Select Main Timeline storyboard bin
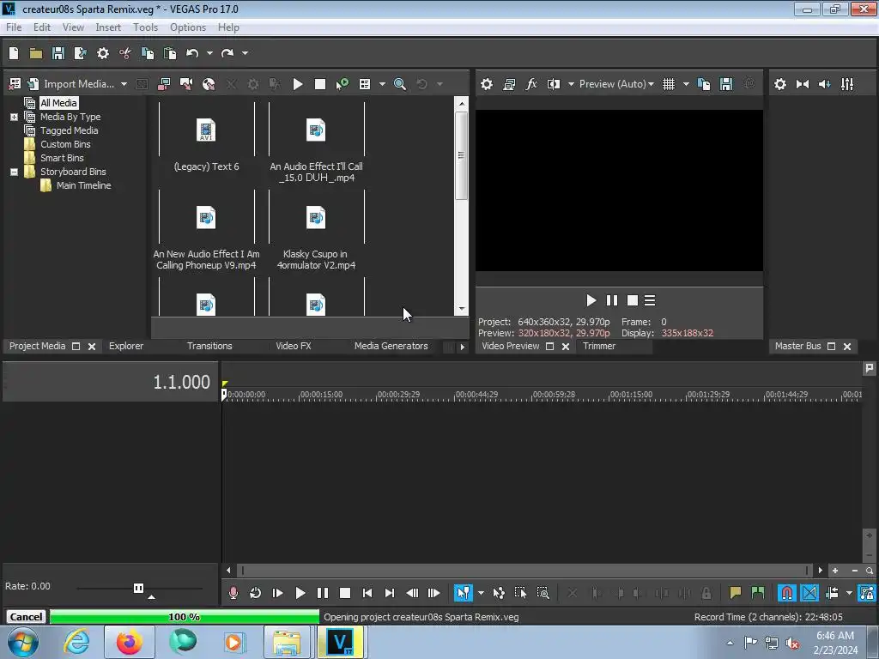The width and height of the screenshot is (879, 659). pyautogui.click(x=83, y=185)
